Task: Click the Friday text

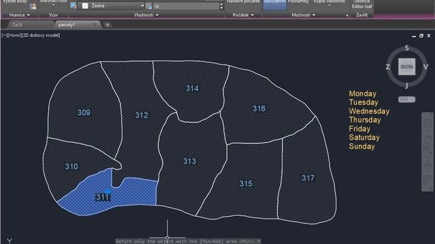Action: point(360,129)
